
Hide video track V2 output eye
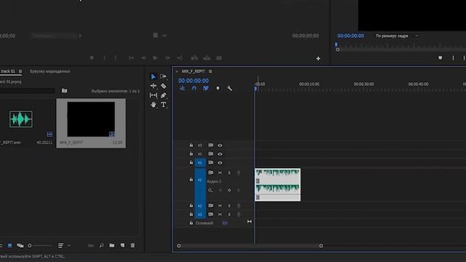220,154
